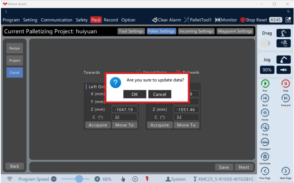Open the Recipe sidebar section
Viewport: 294px width, 183px height.
click(15, 48)
